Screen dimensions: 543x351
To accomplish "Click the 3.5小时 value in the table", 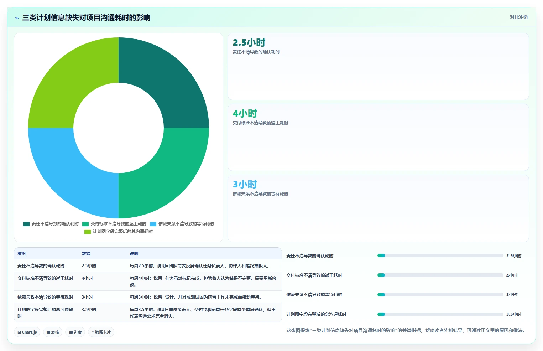I will point(89,310).
